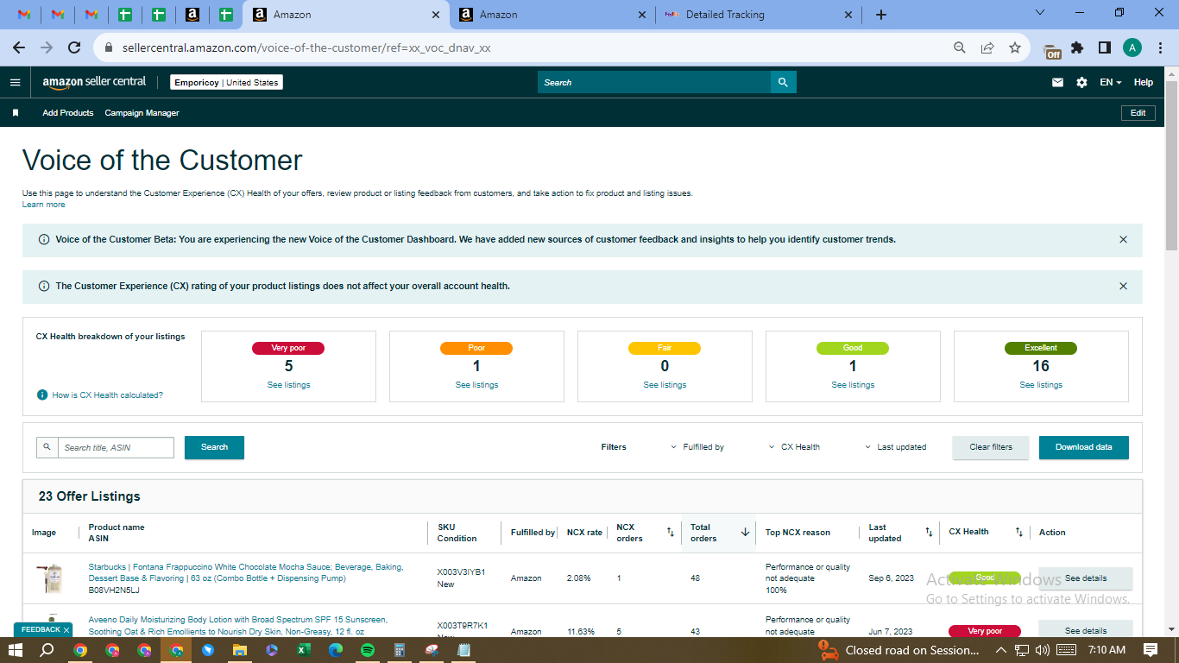Open the How is CX Health calculated link
Screen dimensions: 1179x663
click(107, 395)
